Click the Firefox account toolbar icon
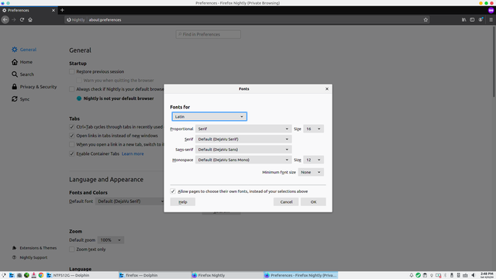This screenshot has height=279, width=496. (480, 19)
